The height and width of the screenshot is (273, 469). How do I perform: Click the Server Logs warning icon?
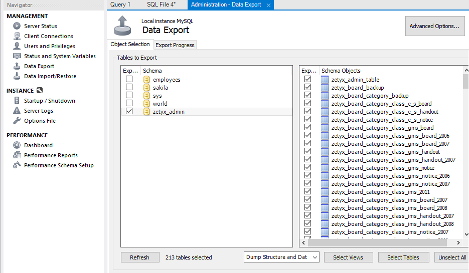[x=17, y=111]
